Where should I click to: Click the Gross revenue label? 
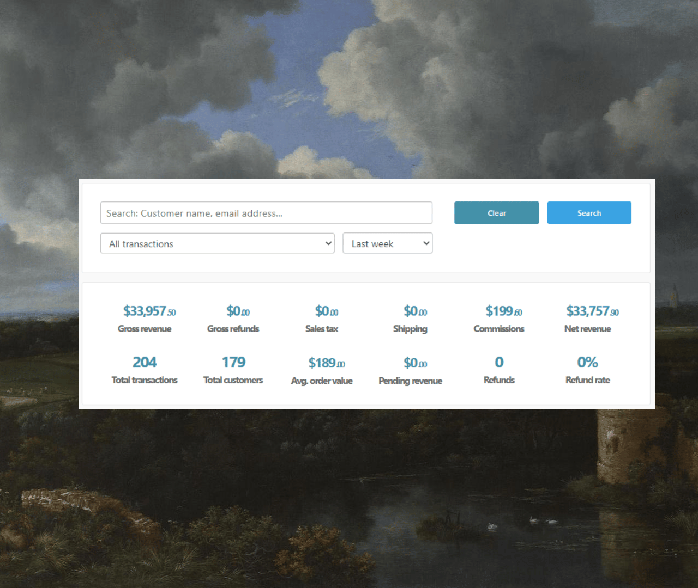(x=145, y=329)
